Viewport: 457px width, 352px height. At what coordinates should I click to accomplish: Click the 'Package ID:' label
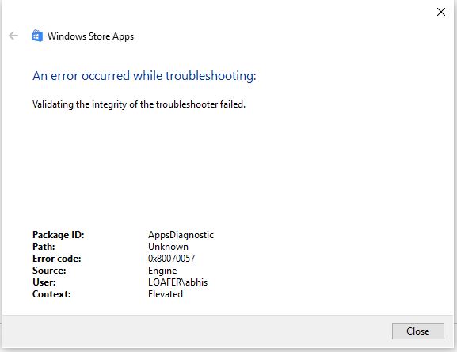[x=59, y=235]
